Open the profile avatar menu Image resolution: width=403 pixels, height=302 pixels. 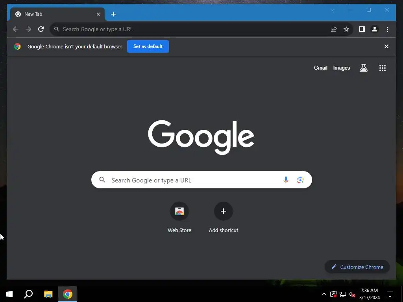(x=375, y=29)
